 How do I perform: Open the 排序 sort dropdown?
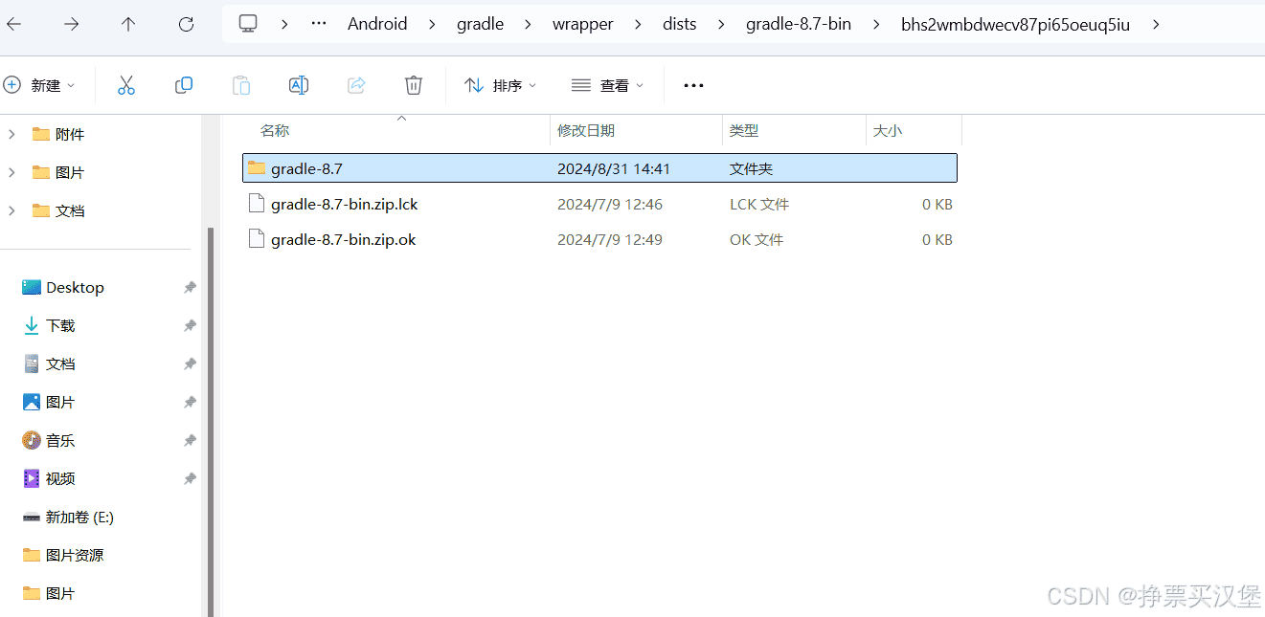click(x=500, y=84)
